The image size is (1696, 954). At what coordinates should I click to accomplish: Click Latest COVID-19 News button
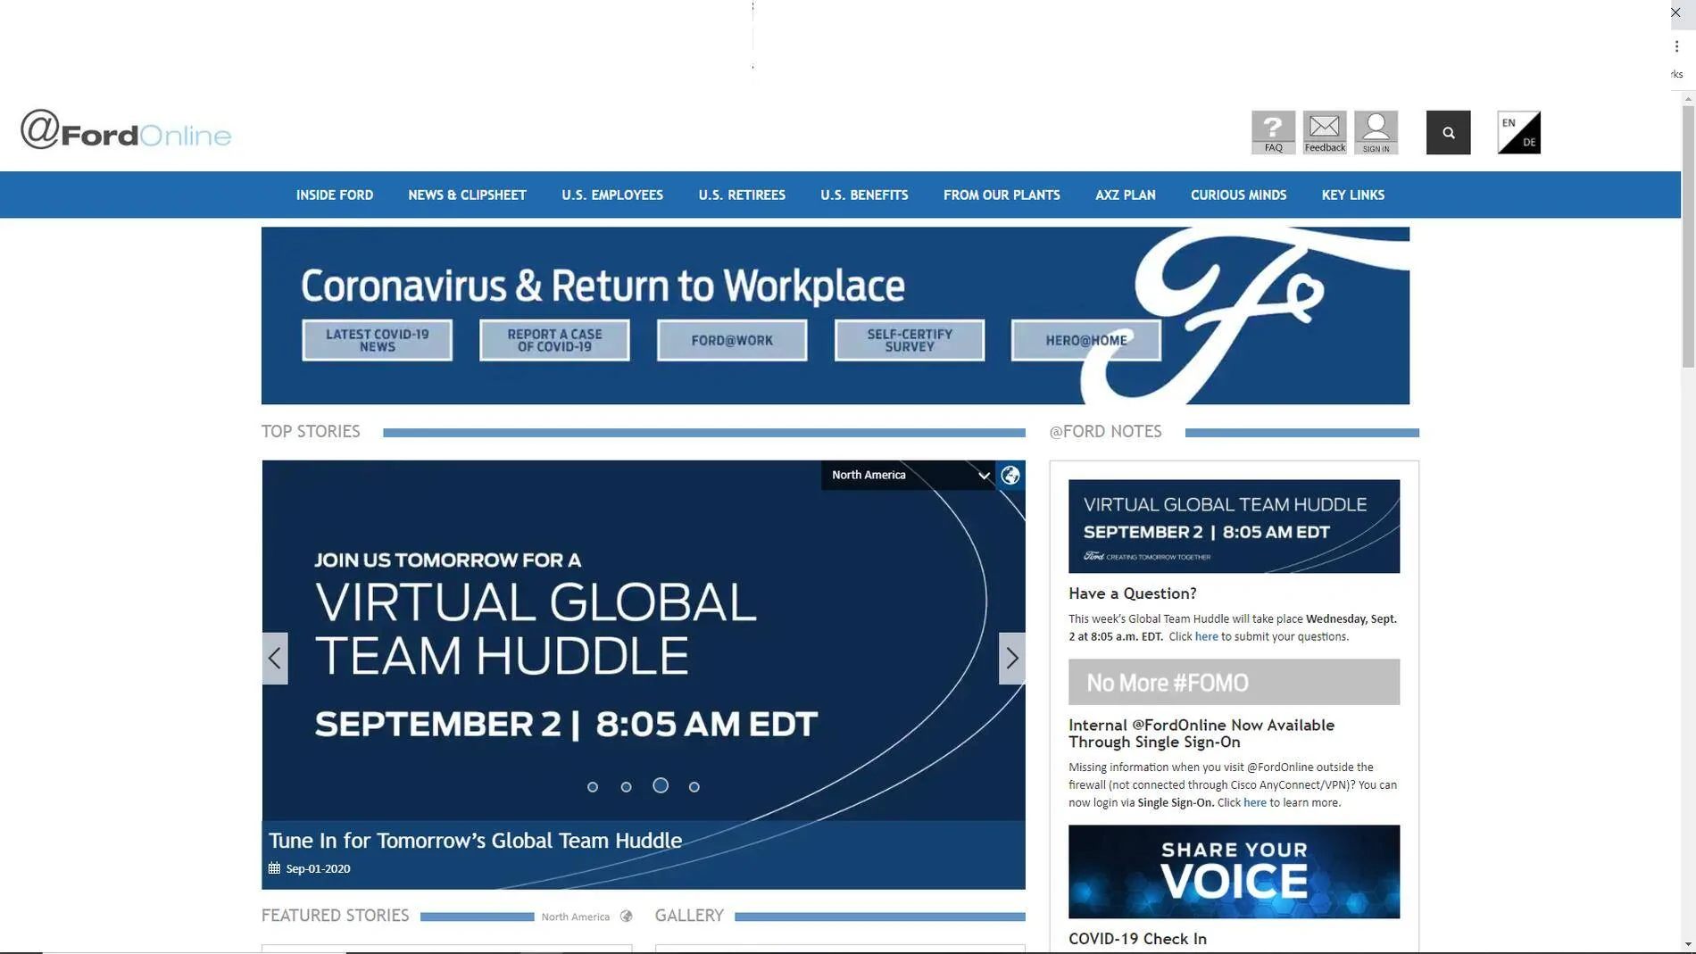pos(377,340)
